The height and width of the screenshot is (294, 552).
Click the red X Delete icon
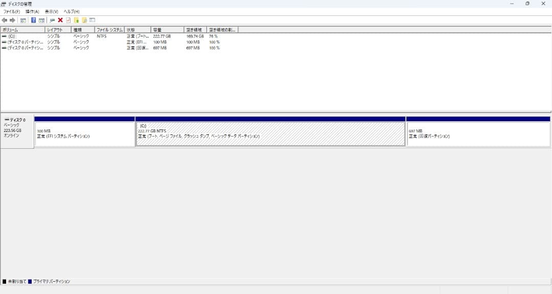pyautogui.click(x=60, y=20)
